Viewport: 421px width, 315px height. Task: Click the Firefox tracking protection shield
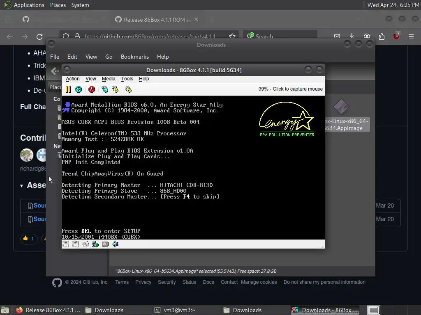pos(66,36)
